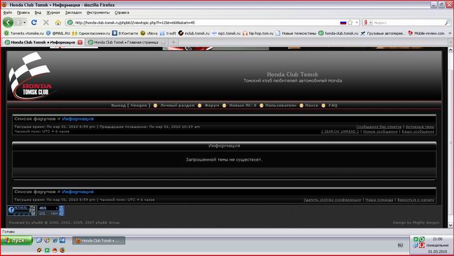Open the honda-club.tomsk.ru bookmark

(338, 33)
